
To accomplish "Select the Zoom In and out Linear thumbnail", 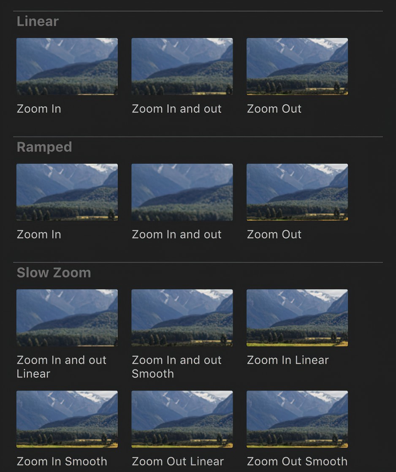I will pos(67,317).
